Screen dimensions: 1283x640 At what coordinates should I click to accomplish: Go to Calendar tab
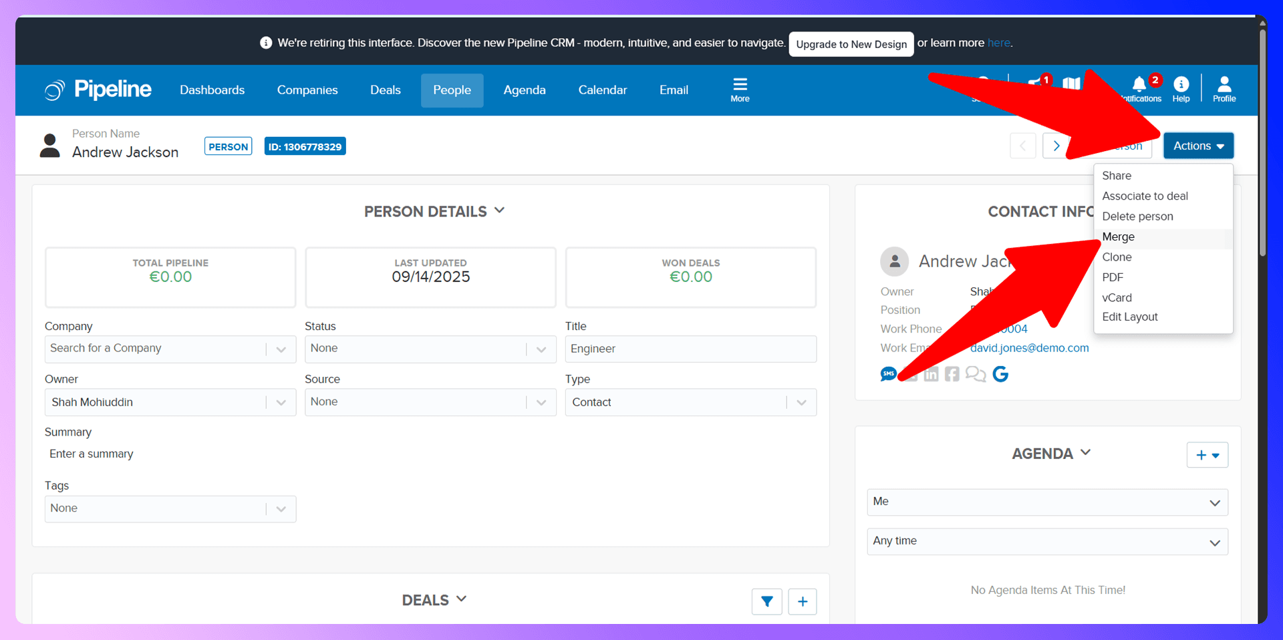(x=603, y=90)
